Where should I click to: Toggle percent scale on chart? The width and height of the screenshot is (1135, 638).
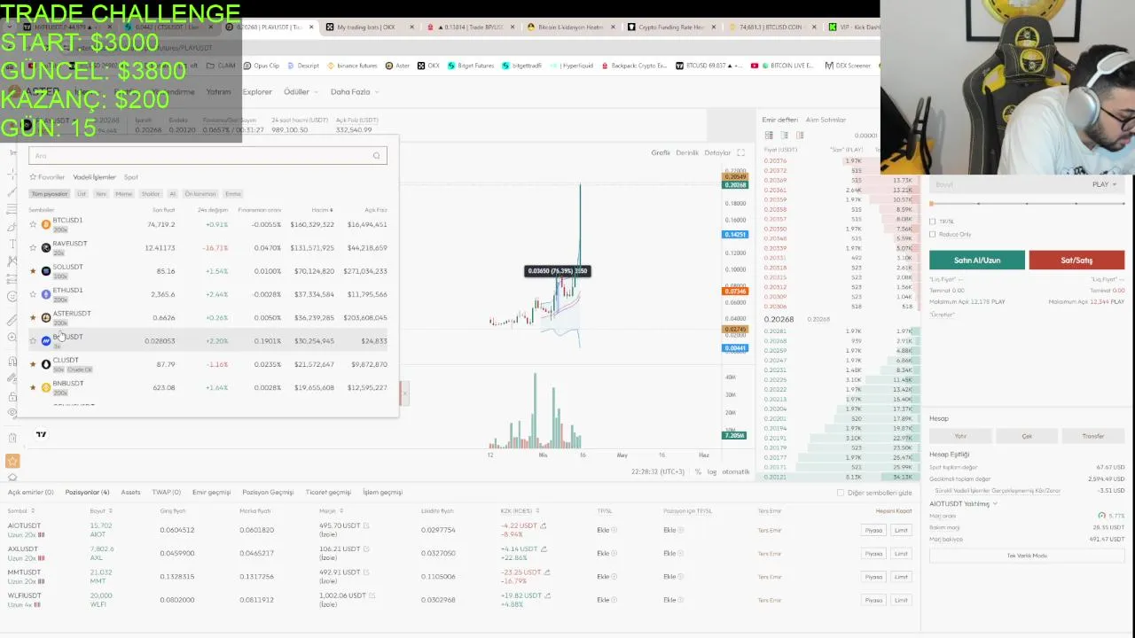(699, 471)
